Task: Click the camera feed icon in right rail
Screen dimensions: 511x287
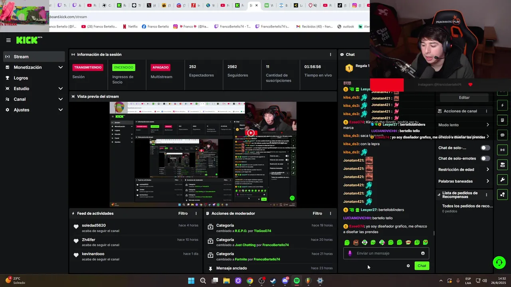Action: pyautogui.click(x=502, y=165)
